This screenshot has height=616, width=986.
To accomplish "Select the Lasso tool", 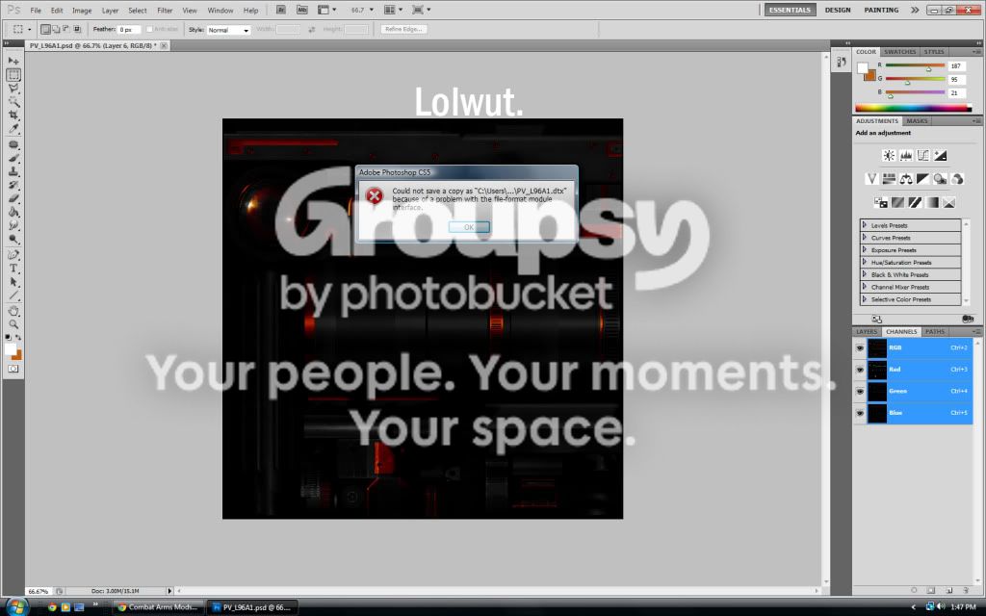I will coord(13,89).
